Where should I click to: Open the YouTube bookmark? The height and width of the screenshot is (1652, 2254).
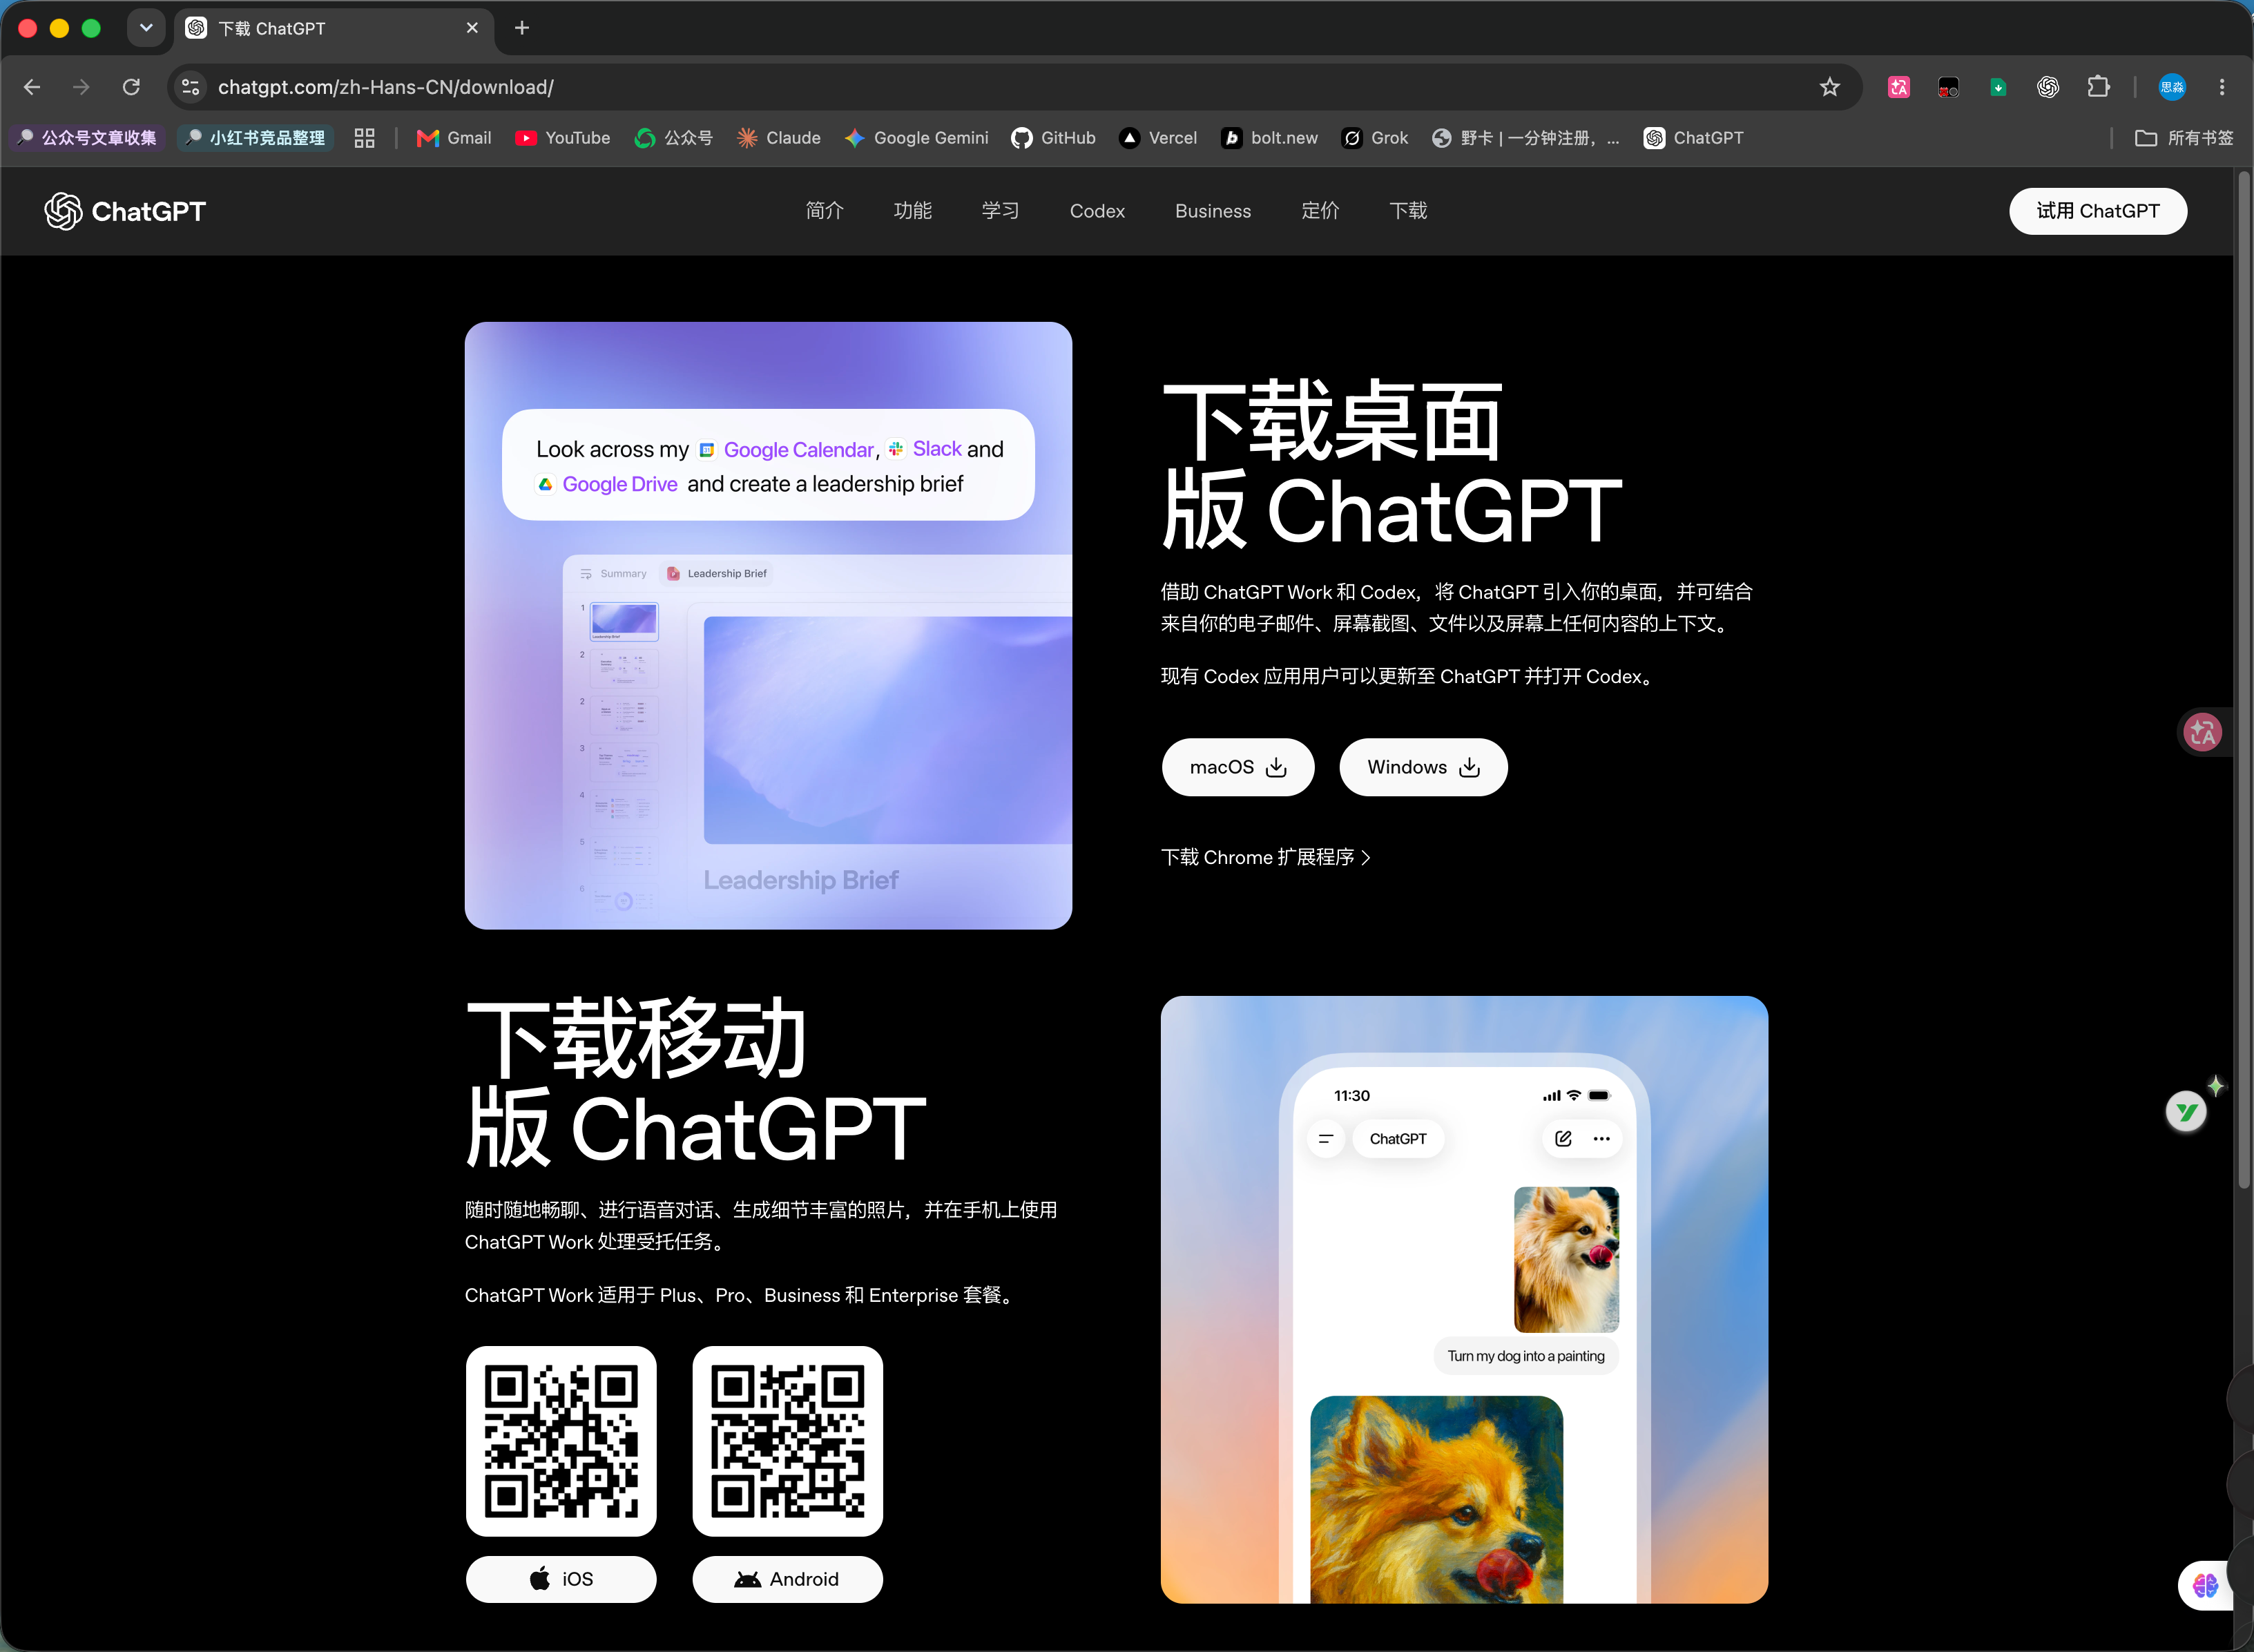562,138
